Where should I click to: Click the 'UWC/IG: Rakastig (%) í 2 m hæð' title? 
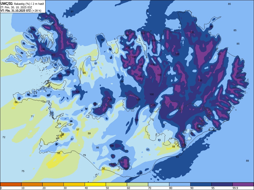pyautogui.click(x=22, y=4)
